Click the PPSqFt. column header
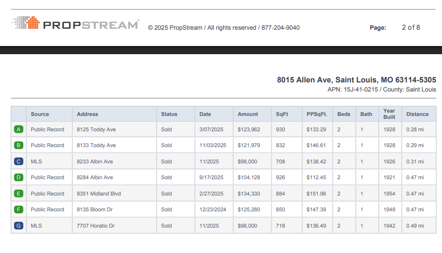The width and height of the screenshot is (442, 253). [317, 114]
